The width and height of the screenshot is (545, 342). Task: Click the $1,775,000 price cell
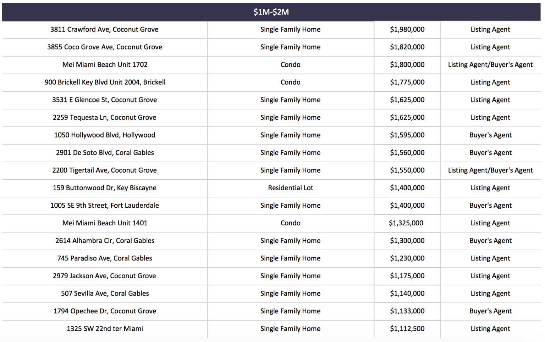click(407, 82)
